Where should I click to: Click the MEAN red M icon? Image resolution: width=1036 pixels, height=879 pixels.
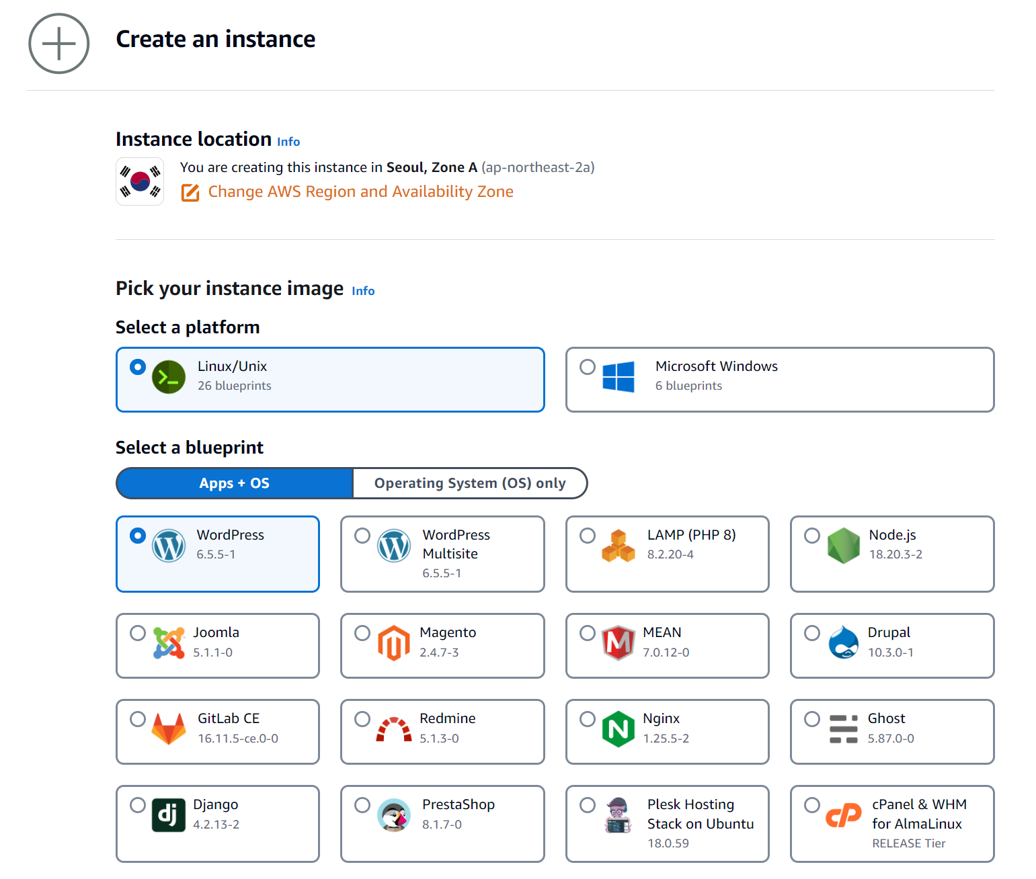619,643
